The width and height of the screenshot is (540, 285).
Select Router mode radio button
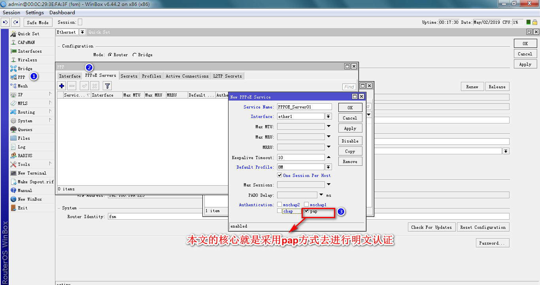(x=110, y=55)
